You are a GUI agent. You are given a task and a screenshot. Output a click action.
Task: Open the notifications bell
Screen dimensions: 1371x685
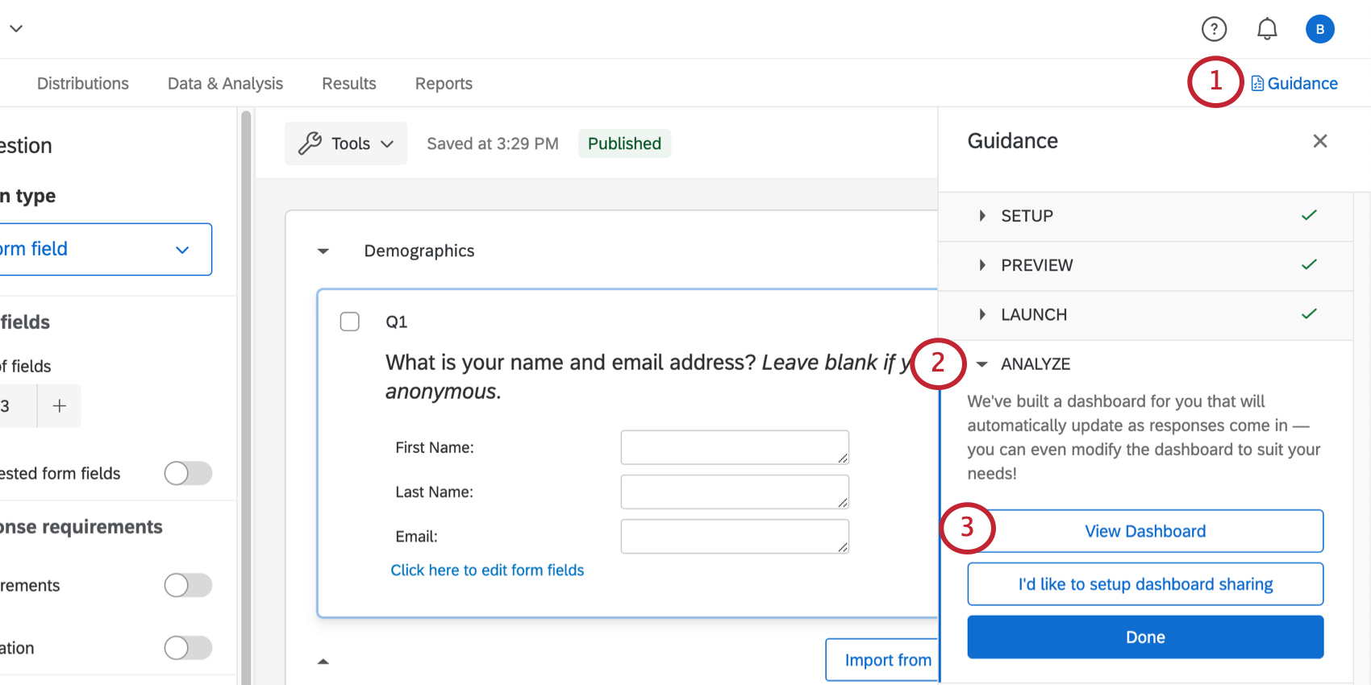pos(1267,29)
